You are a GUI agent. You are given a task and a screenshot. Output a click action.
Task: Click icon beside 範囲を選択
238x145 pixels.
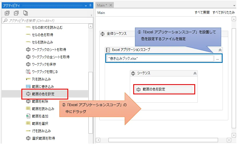28,123
